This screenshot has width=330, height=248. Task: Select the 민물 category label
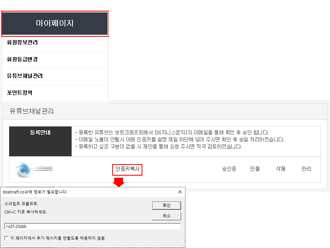(x=255, y=169)
